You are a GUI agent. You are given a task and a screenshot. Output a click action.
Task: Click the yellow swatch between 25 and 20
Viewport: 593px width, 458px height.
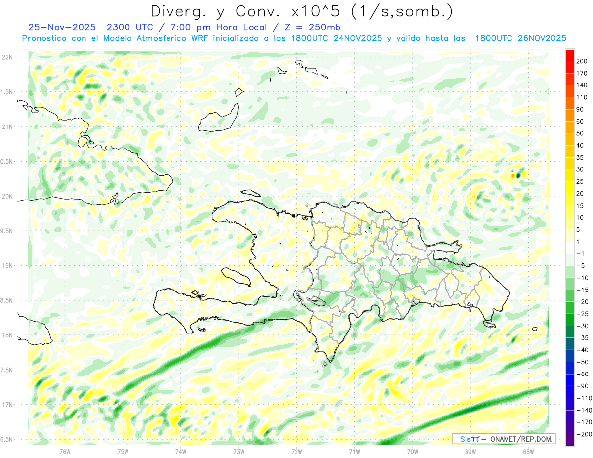(570, 187)
